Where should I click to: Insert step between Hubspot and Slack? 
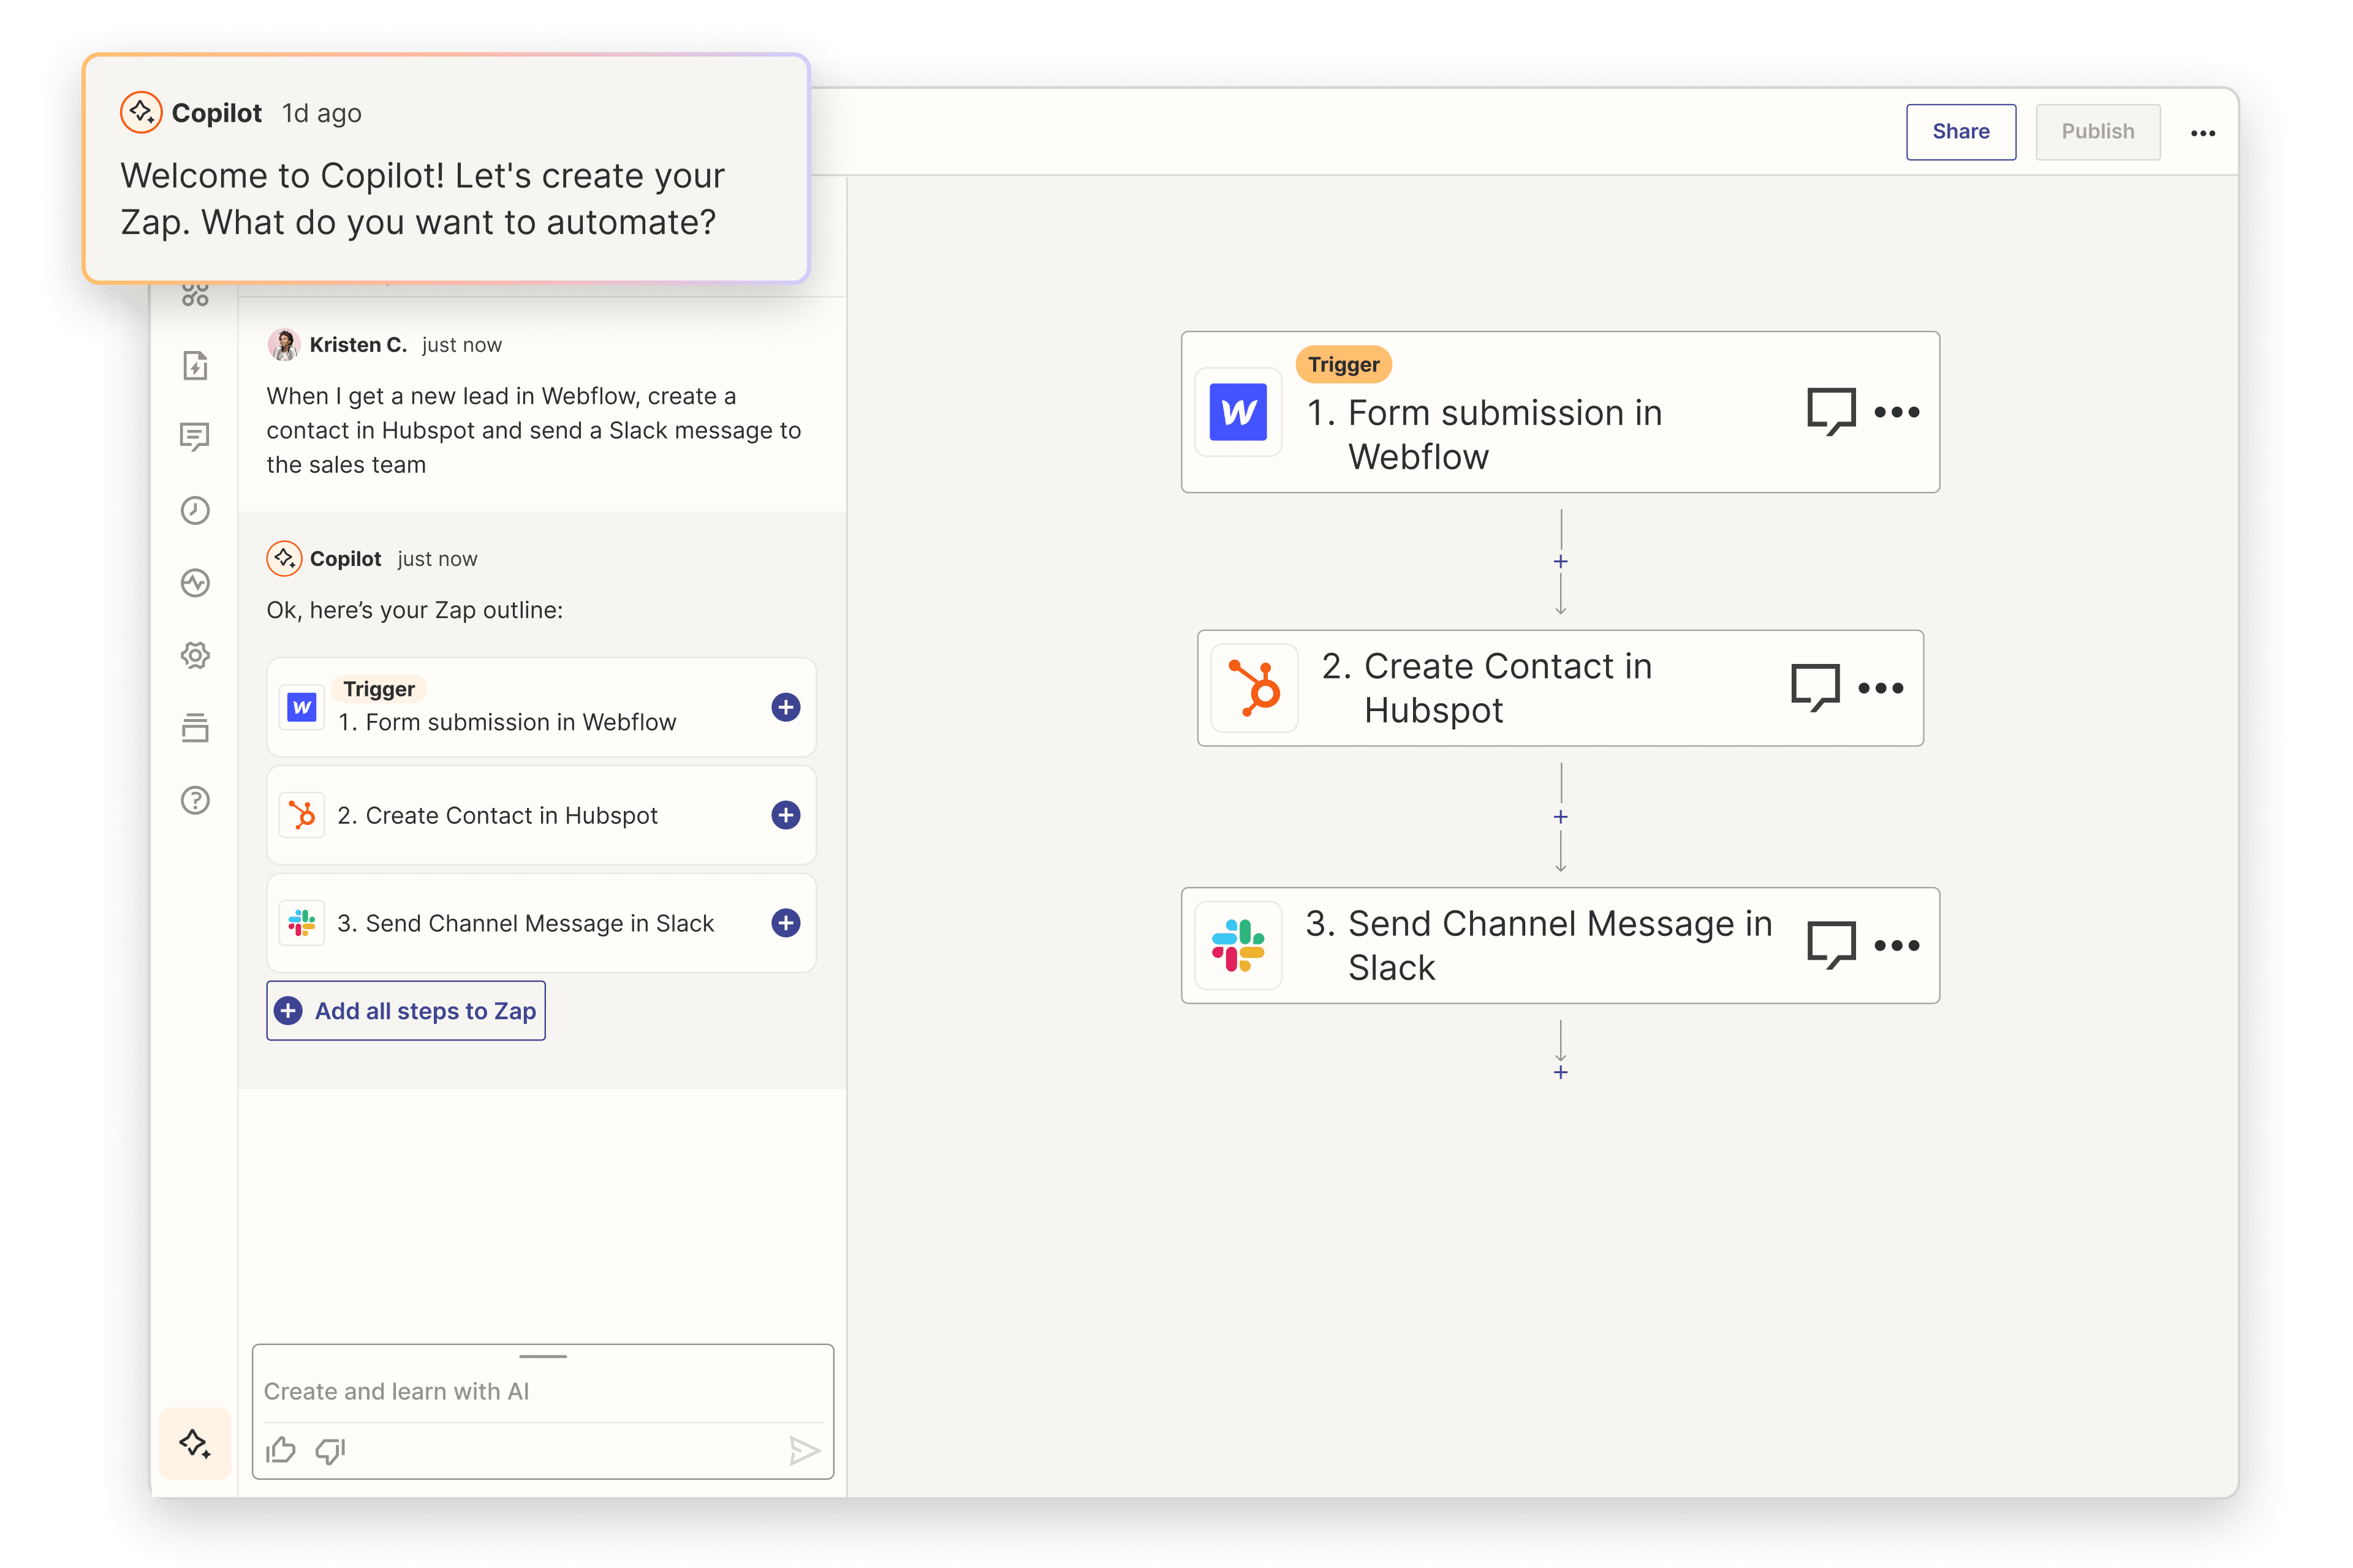(1561, 817)
